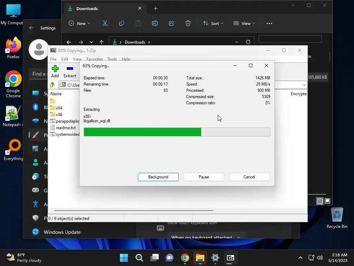Go back in Downloads Explorer window
Screen dimensions: 354x266
[69, 42]
